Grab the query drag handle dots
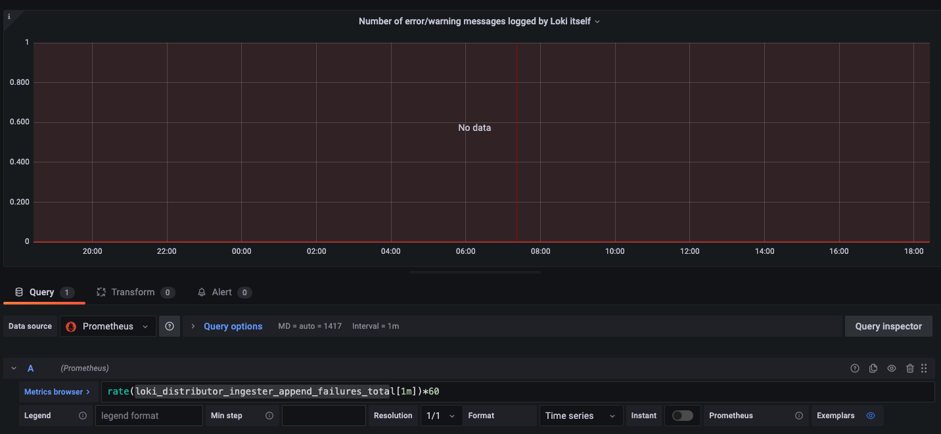 [x=924, y=368]
